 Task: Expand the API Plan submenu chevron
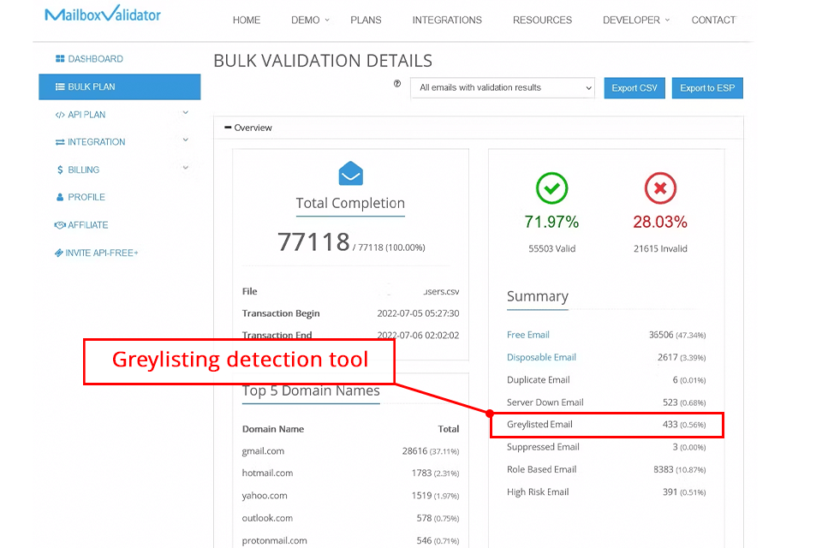tap(186, 113)
